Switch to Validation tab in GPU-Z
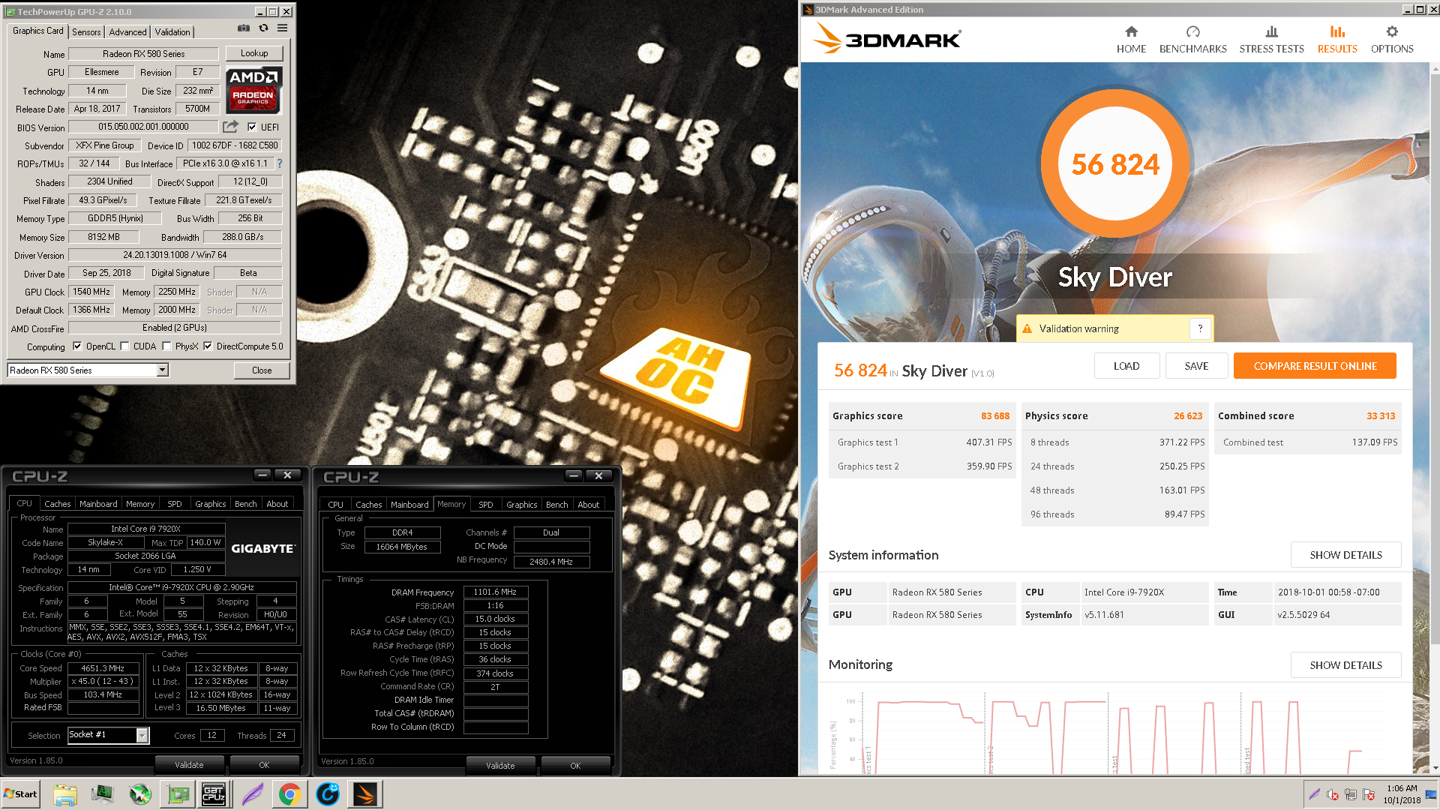 click(172, 32)
